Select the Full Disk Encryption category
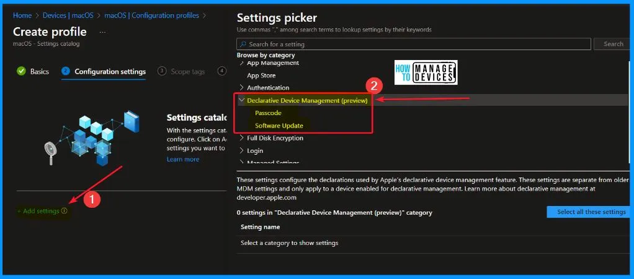 point(275,138)
